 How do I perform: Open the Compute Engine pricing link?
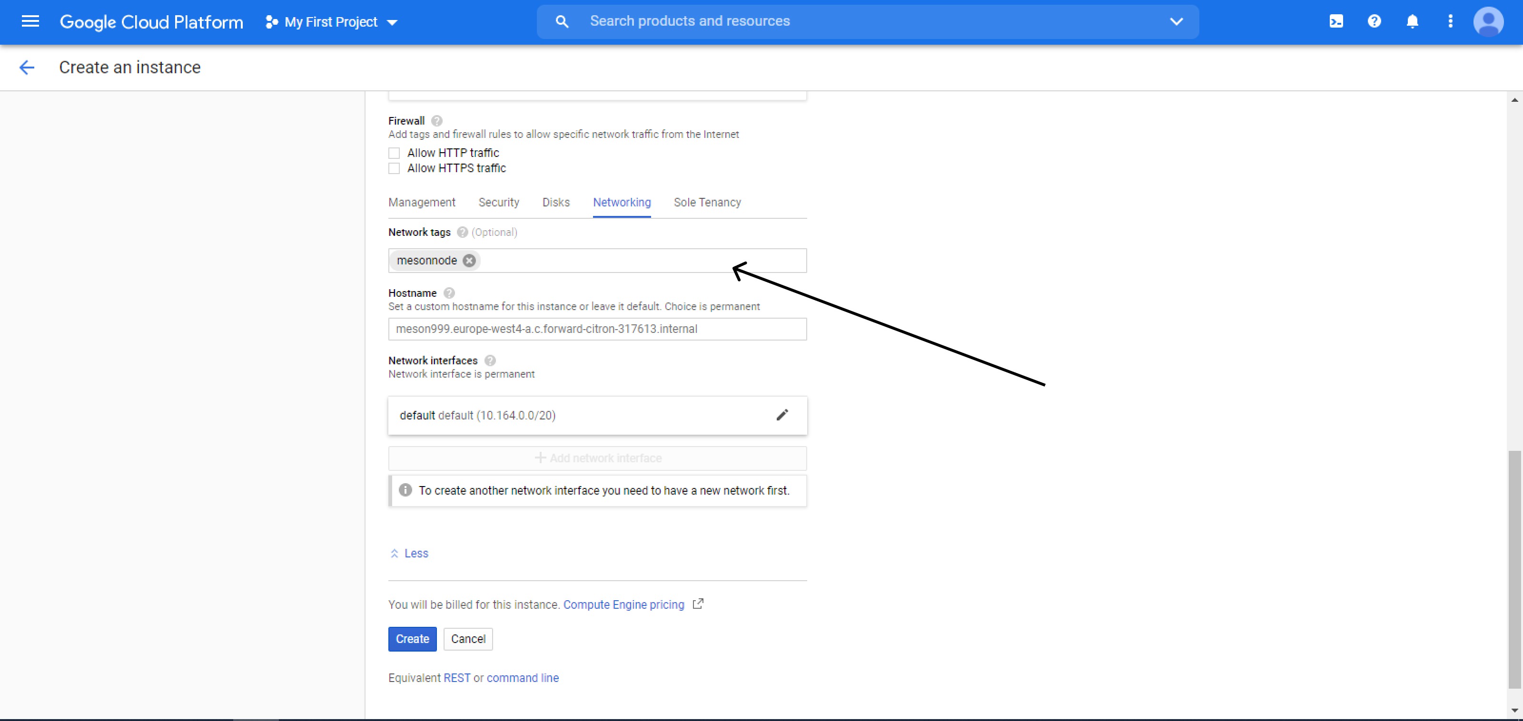(x=623, y=604)
